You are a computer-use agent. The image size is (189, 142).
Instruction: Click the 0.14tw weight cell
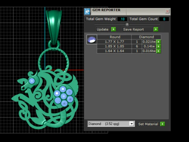(x=149, y=46)
